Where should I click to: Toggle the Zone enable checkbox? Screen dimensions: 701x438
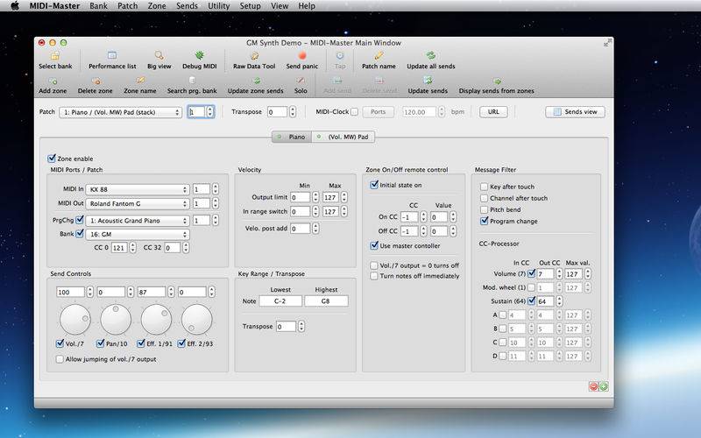52,159
